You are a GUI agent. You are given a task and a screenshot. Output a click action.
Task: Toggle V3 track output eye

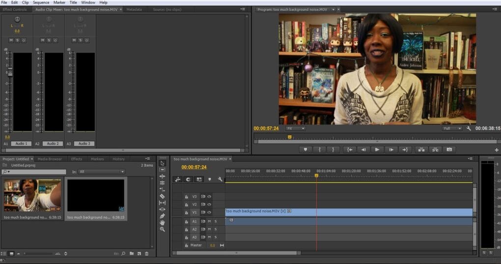pos(209,197)
